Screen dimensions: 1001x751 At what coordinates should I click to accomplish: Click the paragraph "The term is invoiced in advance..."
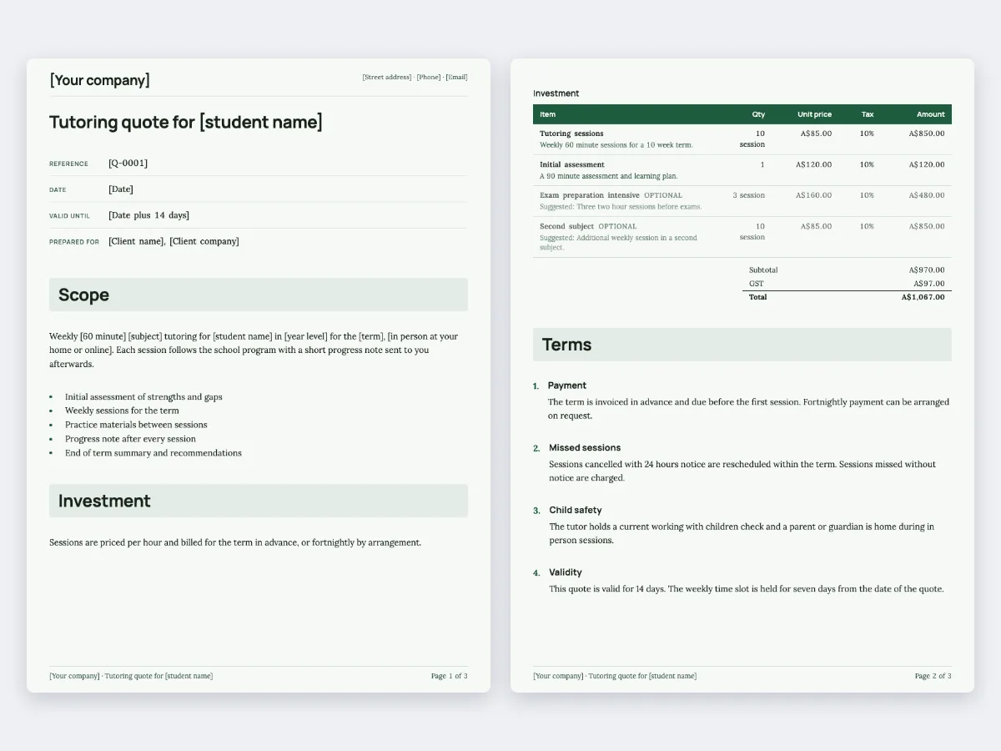click(x=748, y=409)
